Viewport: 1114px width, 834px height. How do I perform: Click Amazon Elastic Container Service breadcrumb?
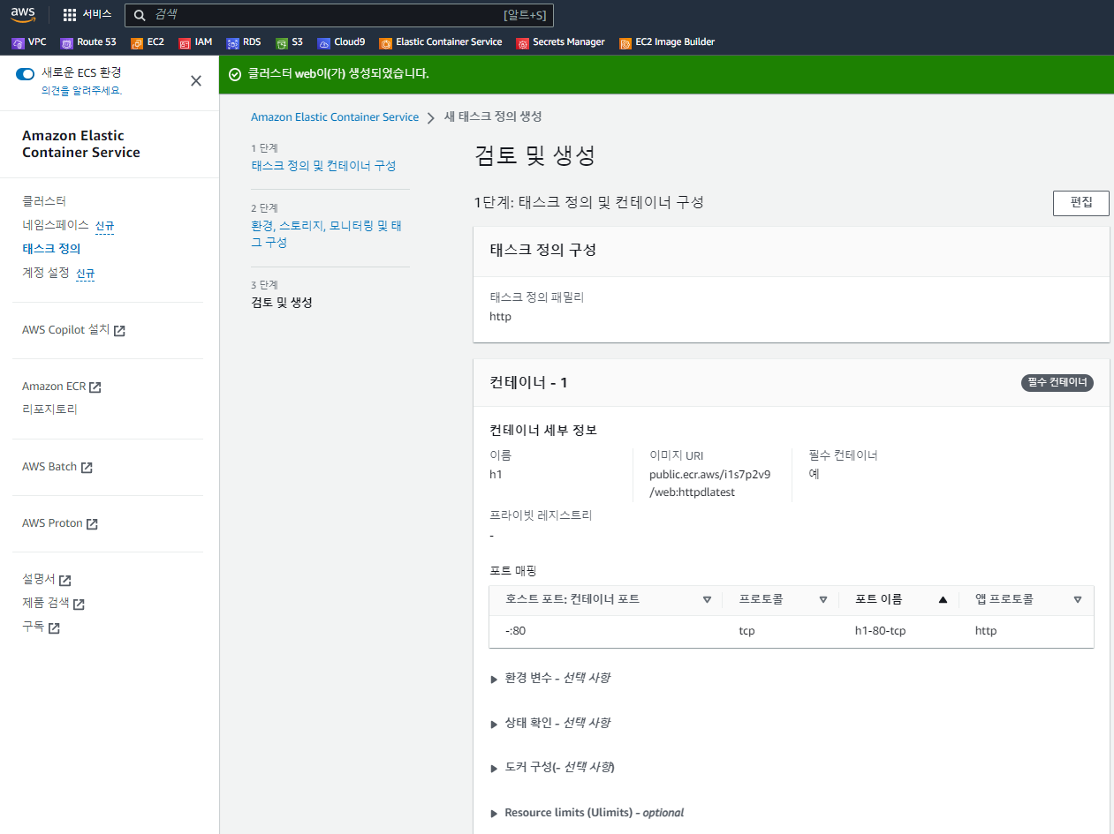point(335,117)
